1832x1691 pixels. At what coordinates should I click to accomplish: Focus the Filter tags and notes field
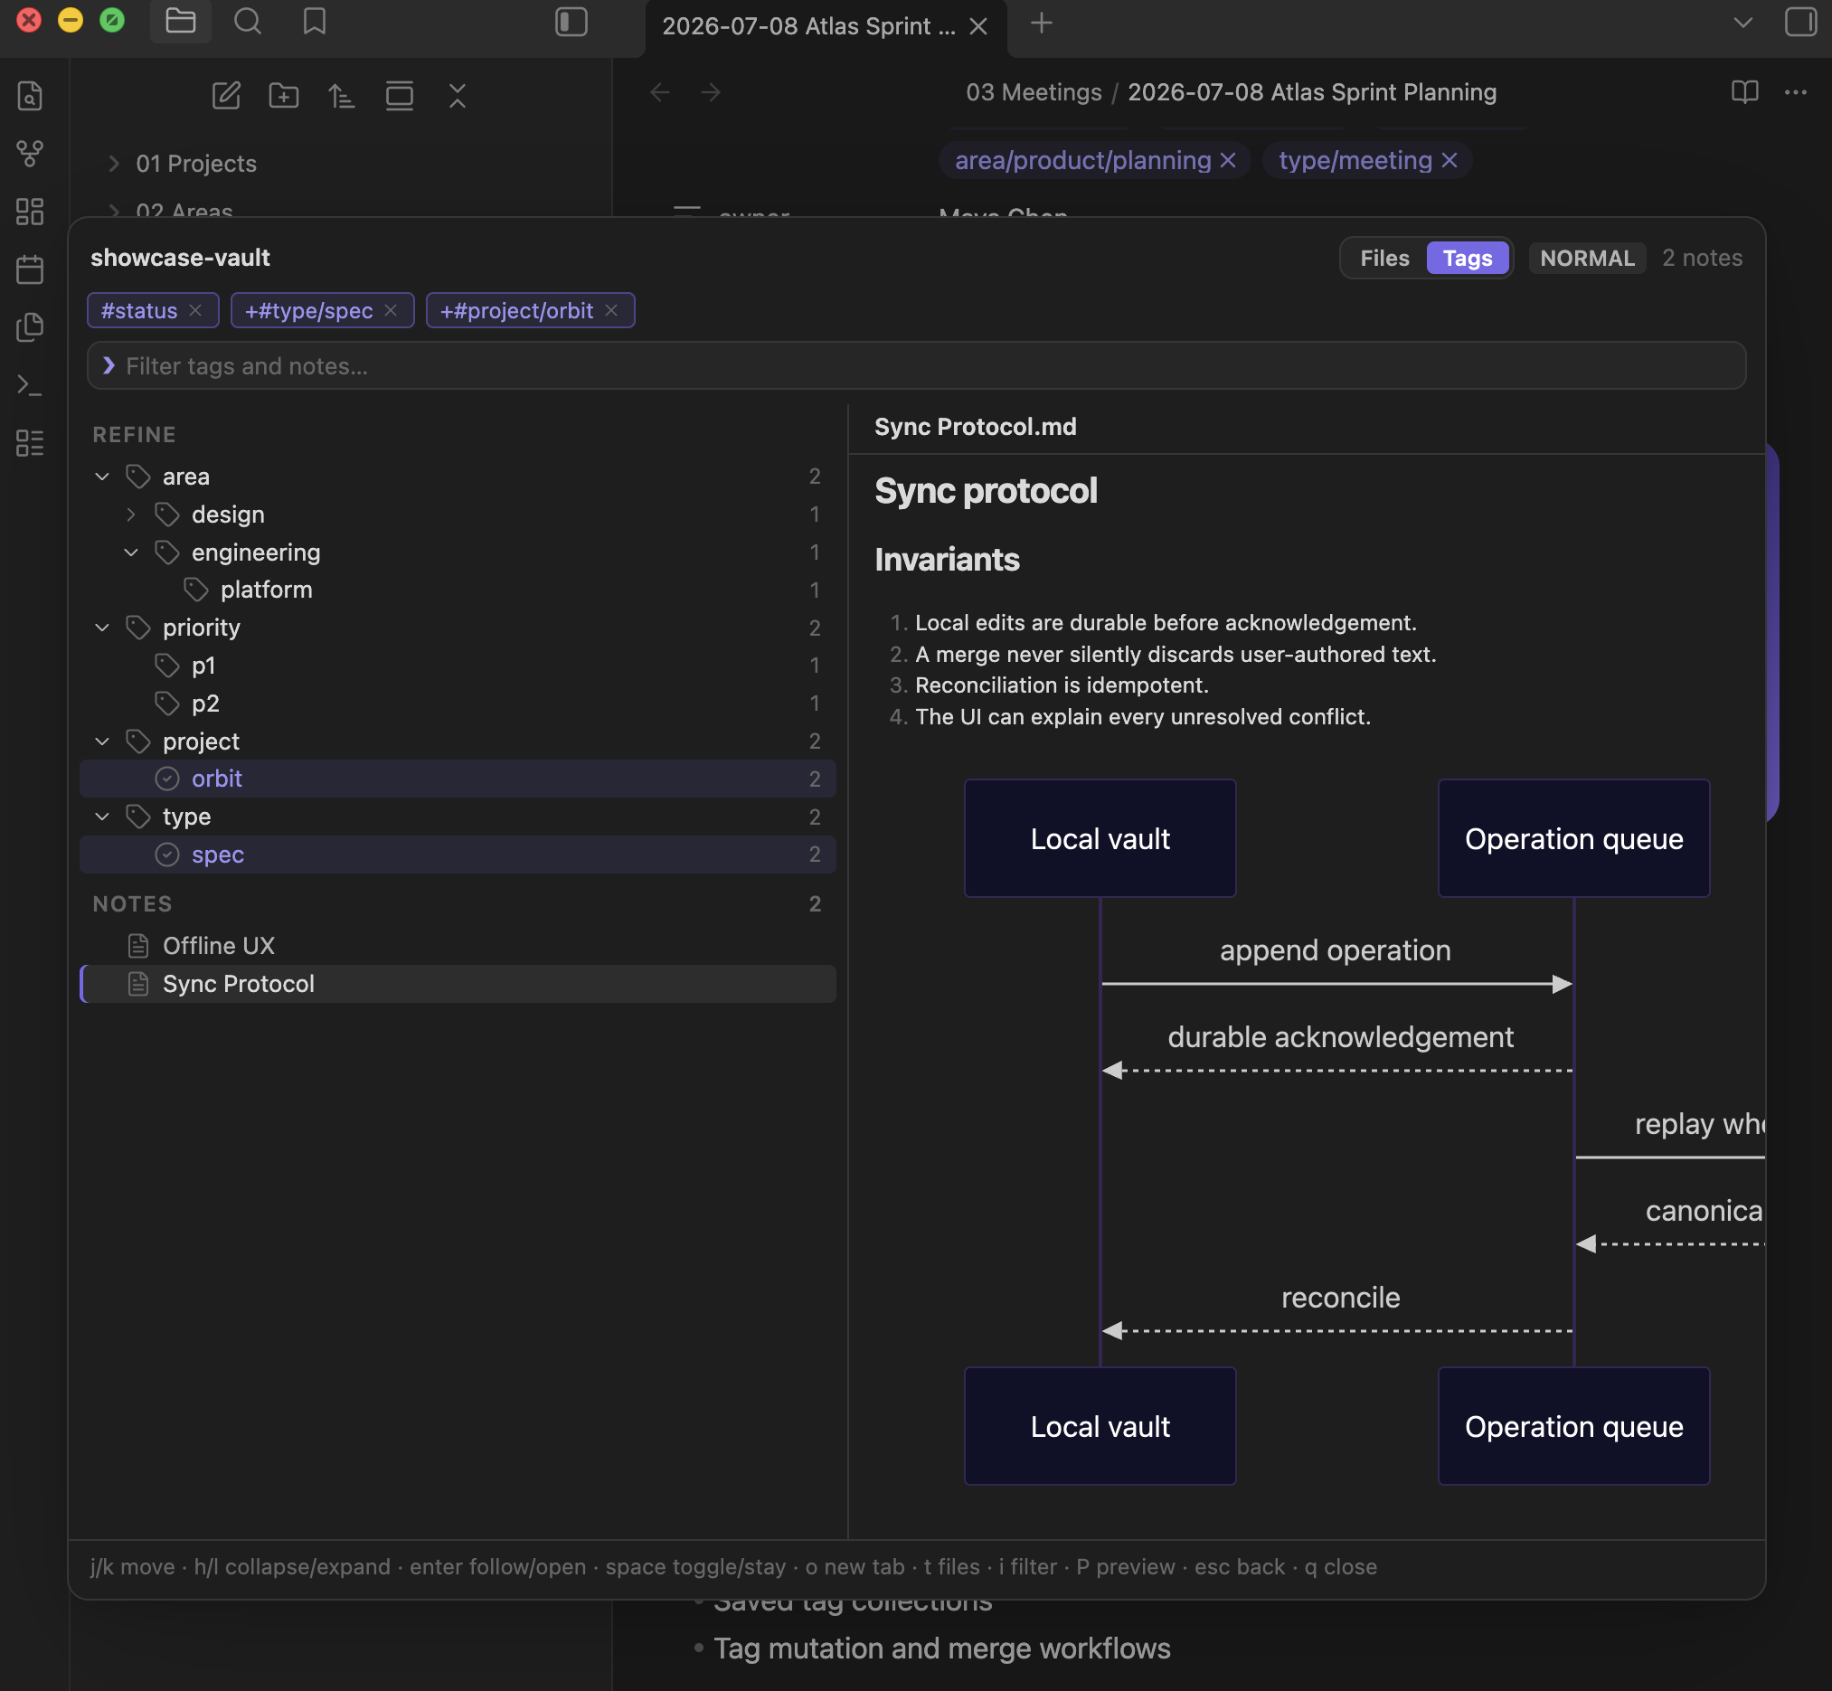pyautogui.click(x=916, y=366)
